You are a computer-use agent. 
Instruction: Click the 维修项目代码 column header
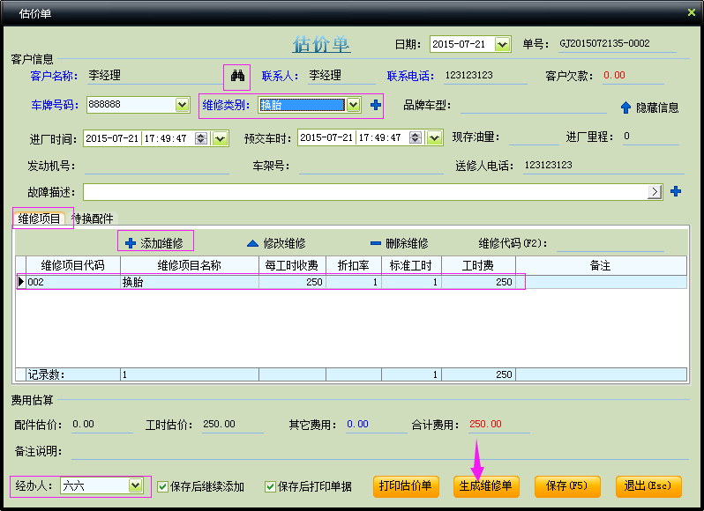click(73, 265)
